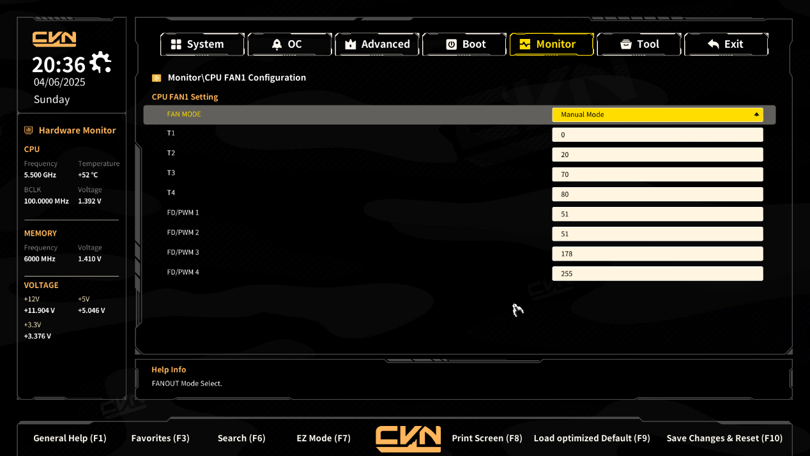Click the System tab's grid icon
The height and width of the screenshot is (456, 810).
176,44
